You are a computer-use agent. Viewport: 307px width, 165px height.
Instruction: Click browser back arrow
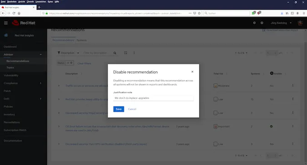pyautogui.click(x=3, y=13)
